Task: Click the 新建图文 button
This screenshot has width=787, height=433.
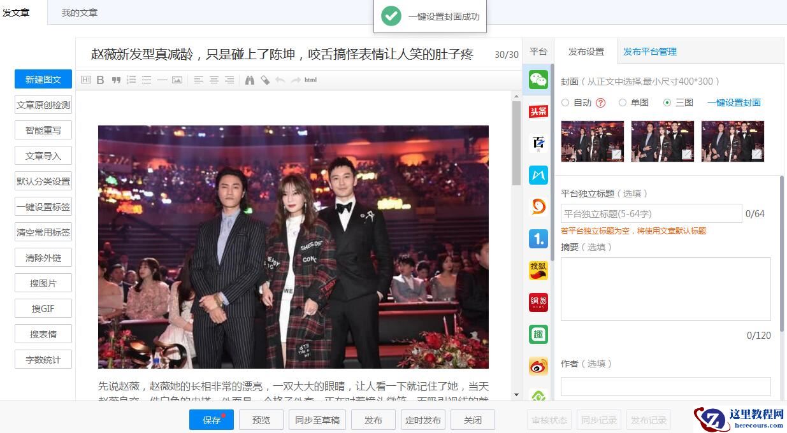Action: 43,80
